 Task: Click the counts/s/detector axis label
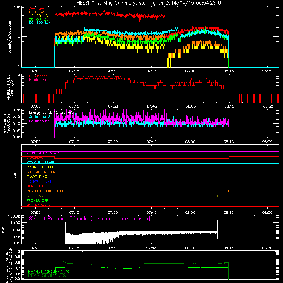click(10, 37)
